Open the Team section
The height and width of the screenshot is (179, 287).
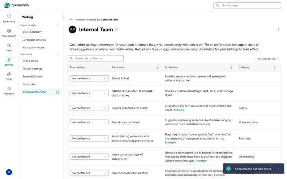9,47
